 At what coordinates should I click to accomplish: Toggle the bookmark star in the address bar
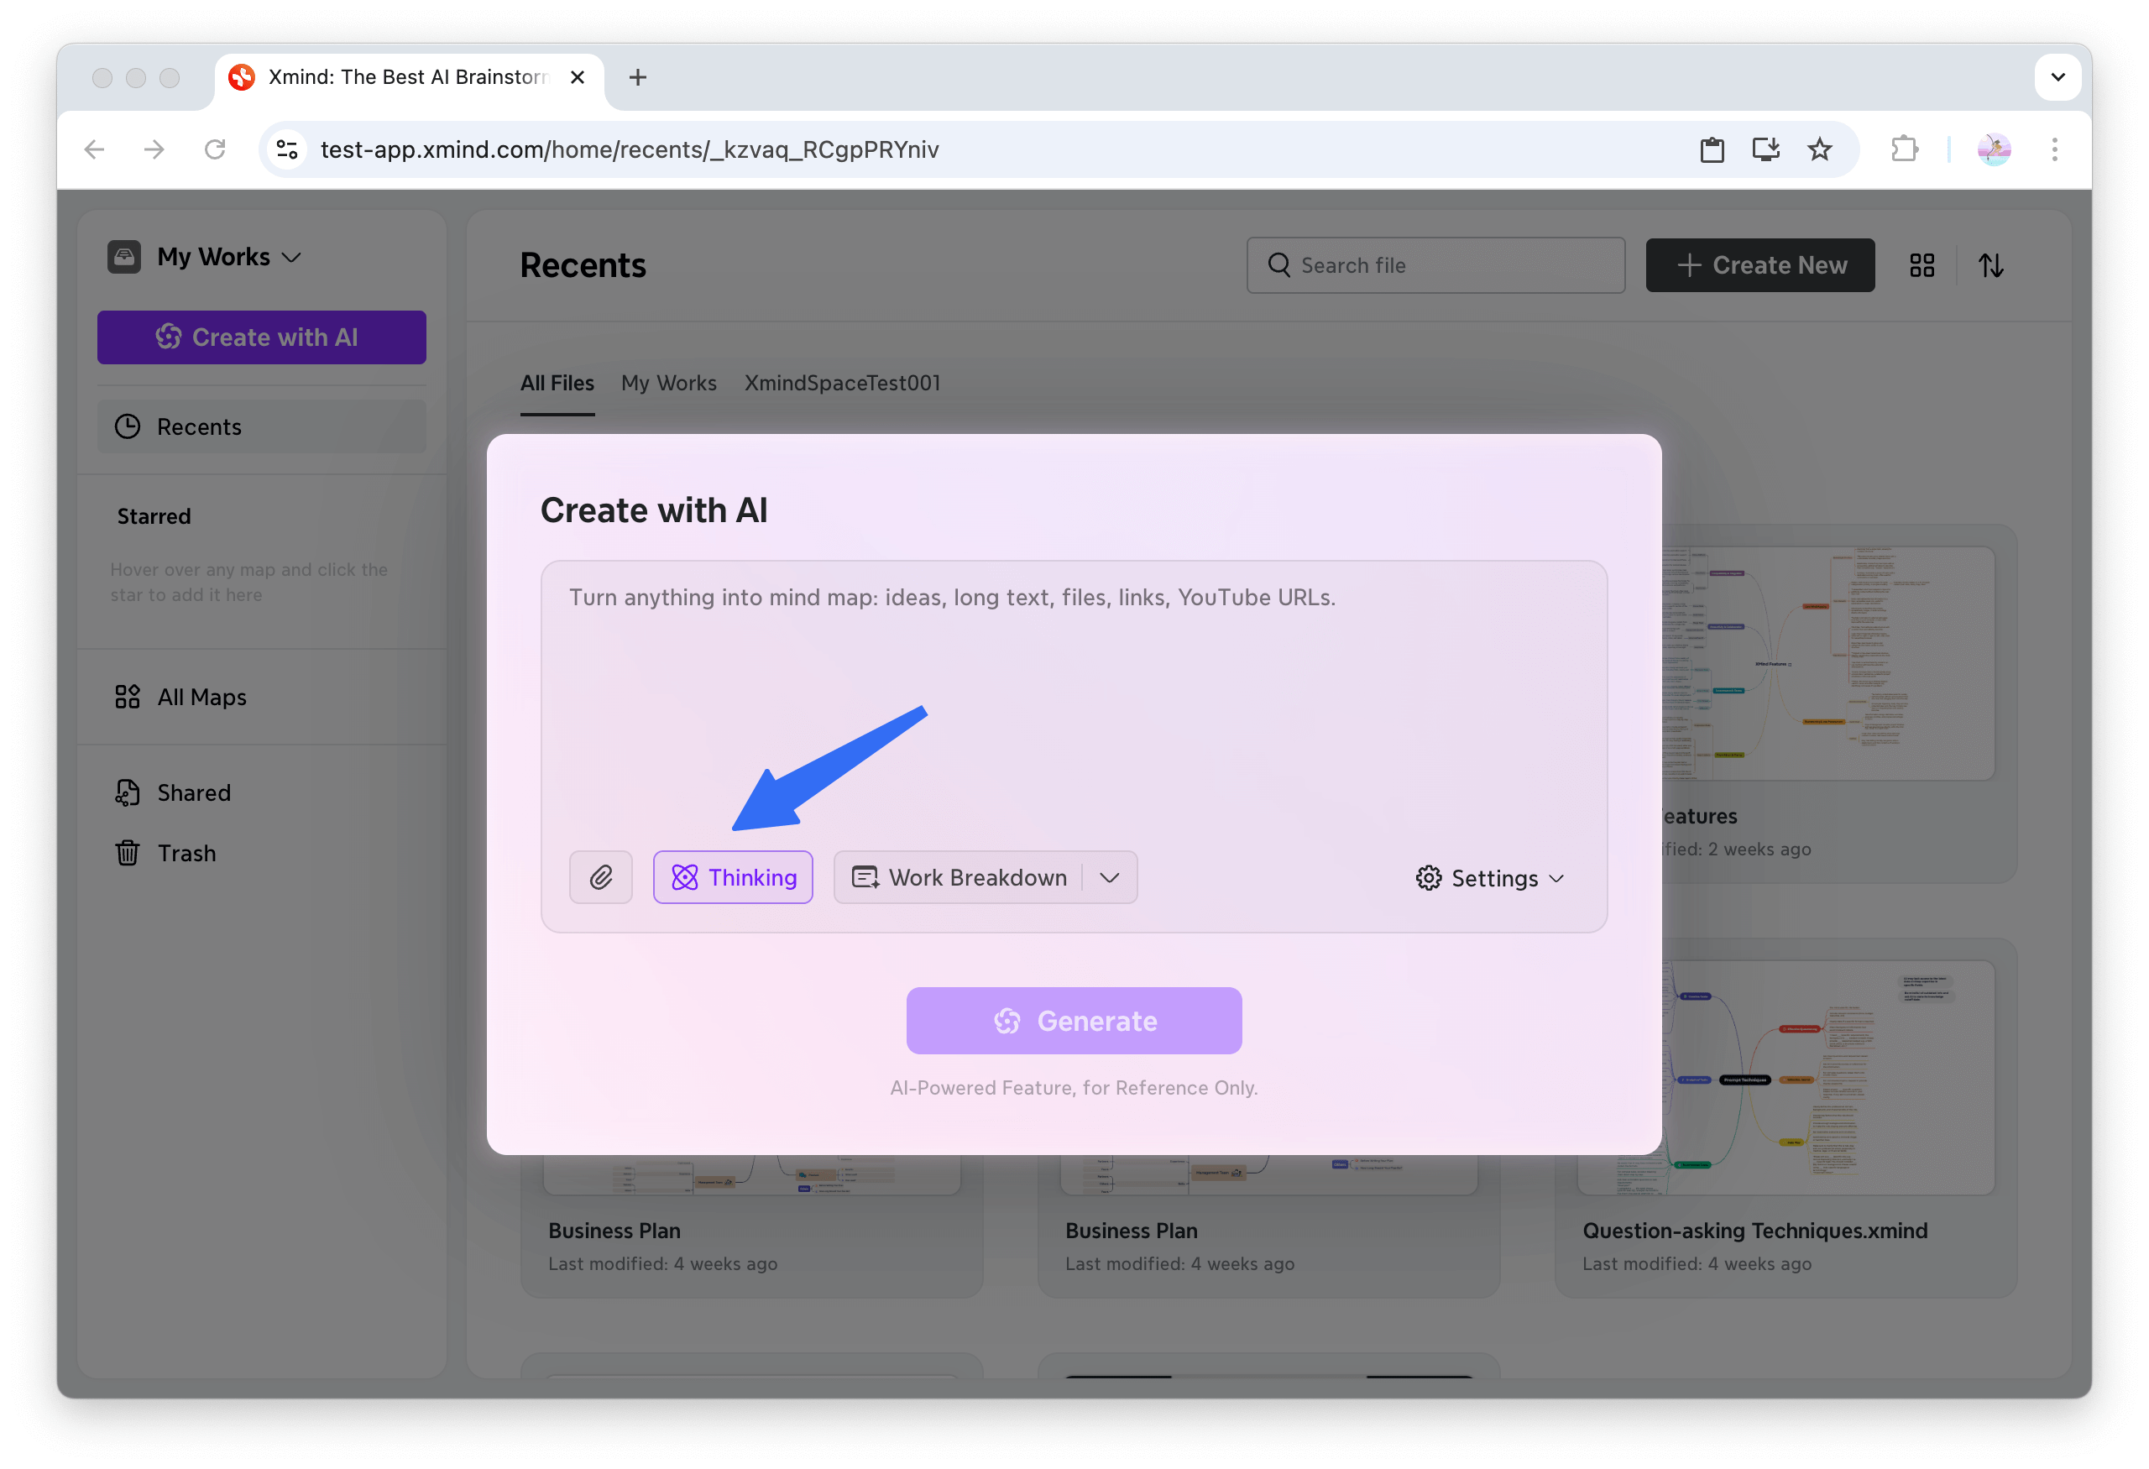click(1819, 149)
